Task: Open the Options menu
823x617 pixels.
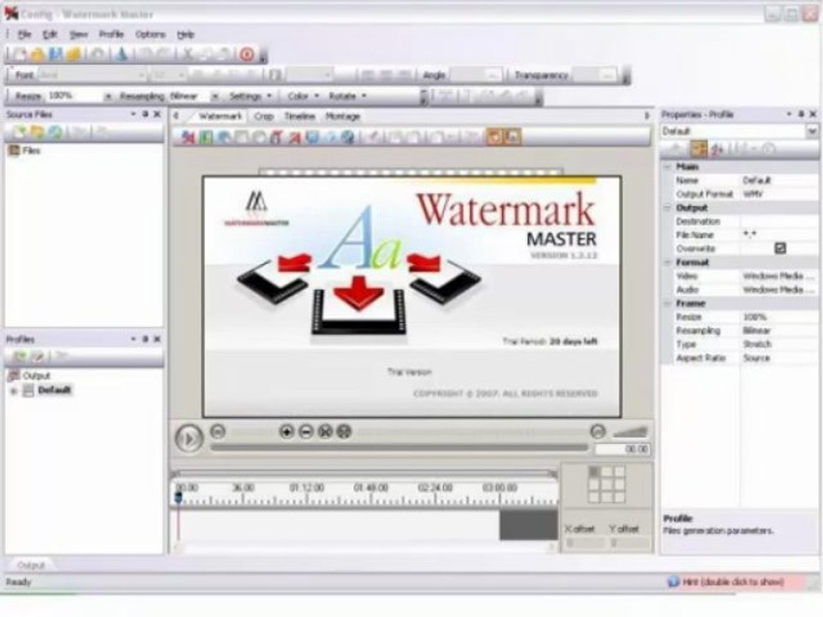Action: pyautogui.click(x=150, y=34)
